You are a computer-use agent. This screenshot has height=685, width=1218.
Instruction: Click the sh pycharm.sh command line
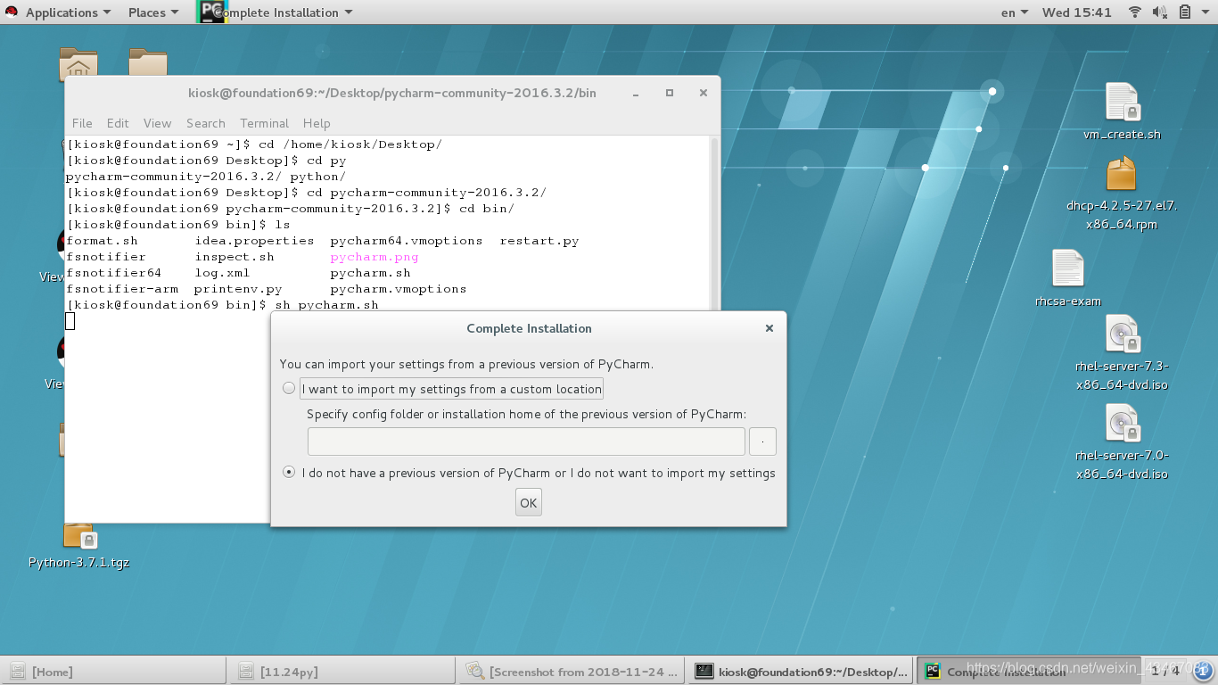coord(326,305)
